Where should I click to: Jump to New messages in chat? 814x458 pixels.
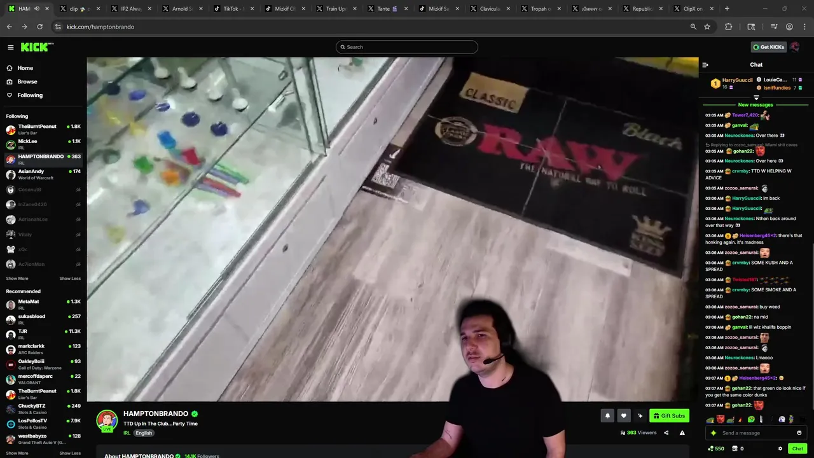[755, 105]
